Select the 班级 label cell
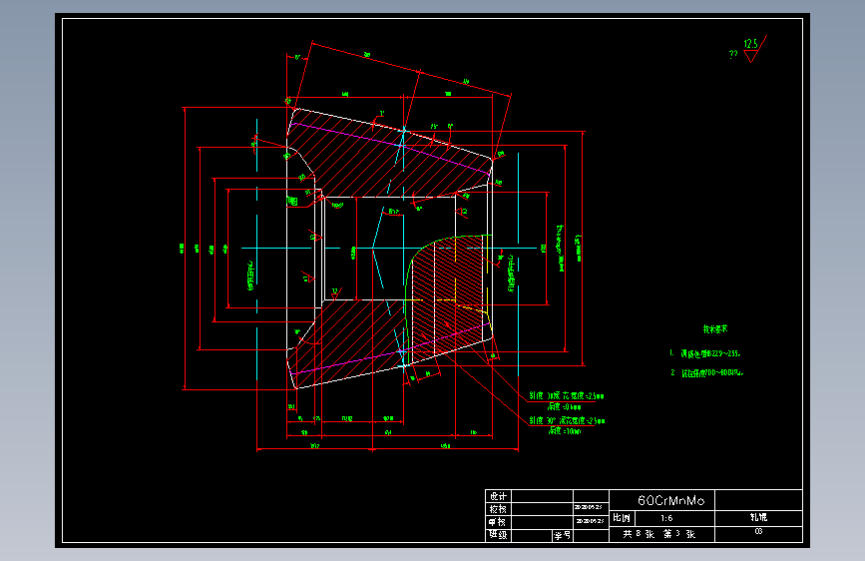This screenshot has width=865, height=561. coord(498,535)
